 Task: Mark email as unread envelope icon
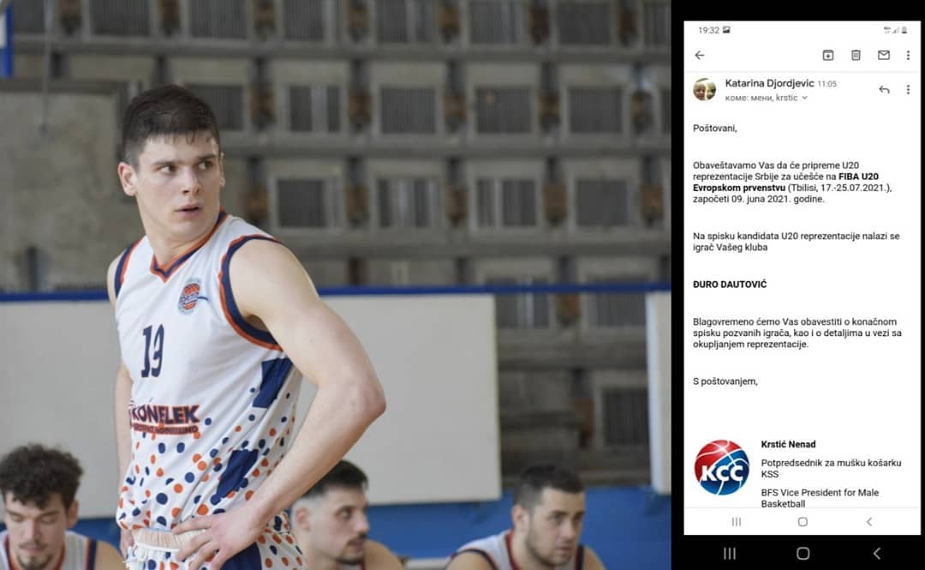click(883, 55)
